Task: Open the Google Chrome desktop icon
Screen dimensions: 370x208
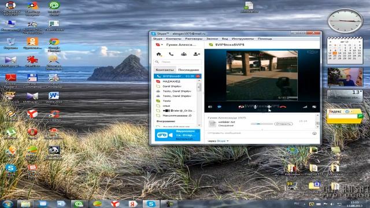Action: (x=54, y=45)
